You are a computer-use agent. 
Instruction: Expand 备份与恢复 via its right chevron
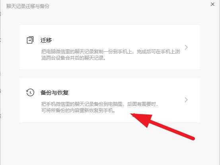(x=186, y=100)
